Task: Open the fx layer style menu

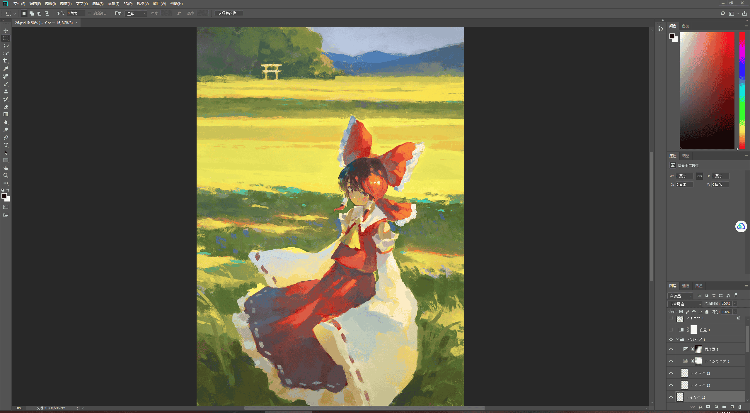Action: click(700, 407)
